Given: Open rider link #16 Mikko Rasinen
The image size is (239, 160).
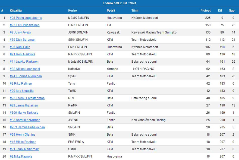Looking at the screenshot, I should point(23,142).
